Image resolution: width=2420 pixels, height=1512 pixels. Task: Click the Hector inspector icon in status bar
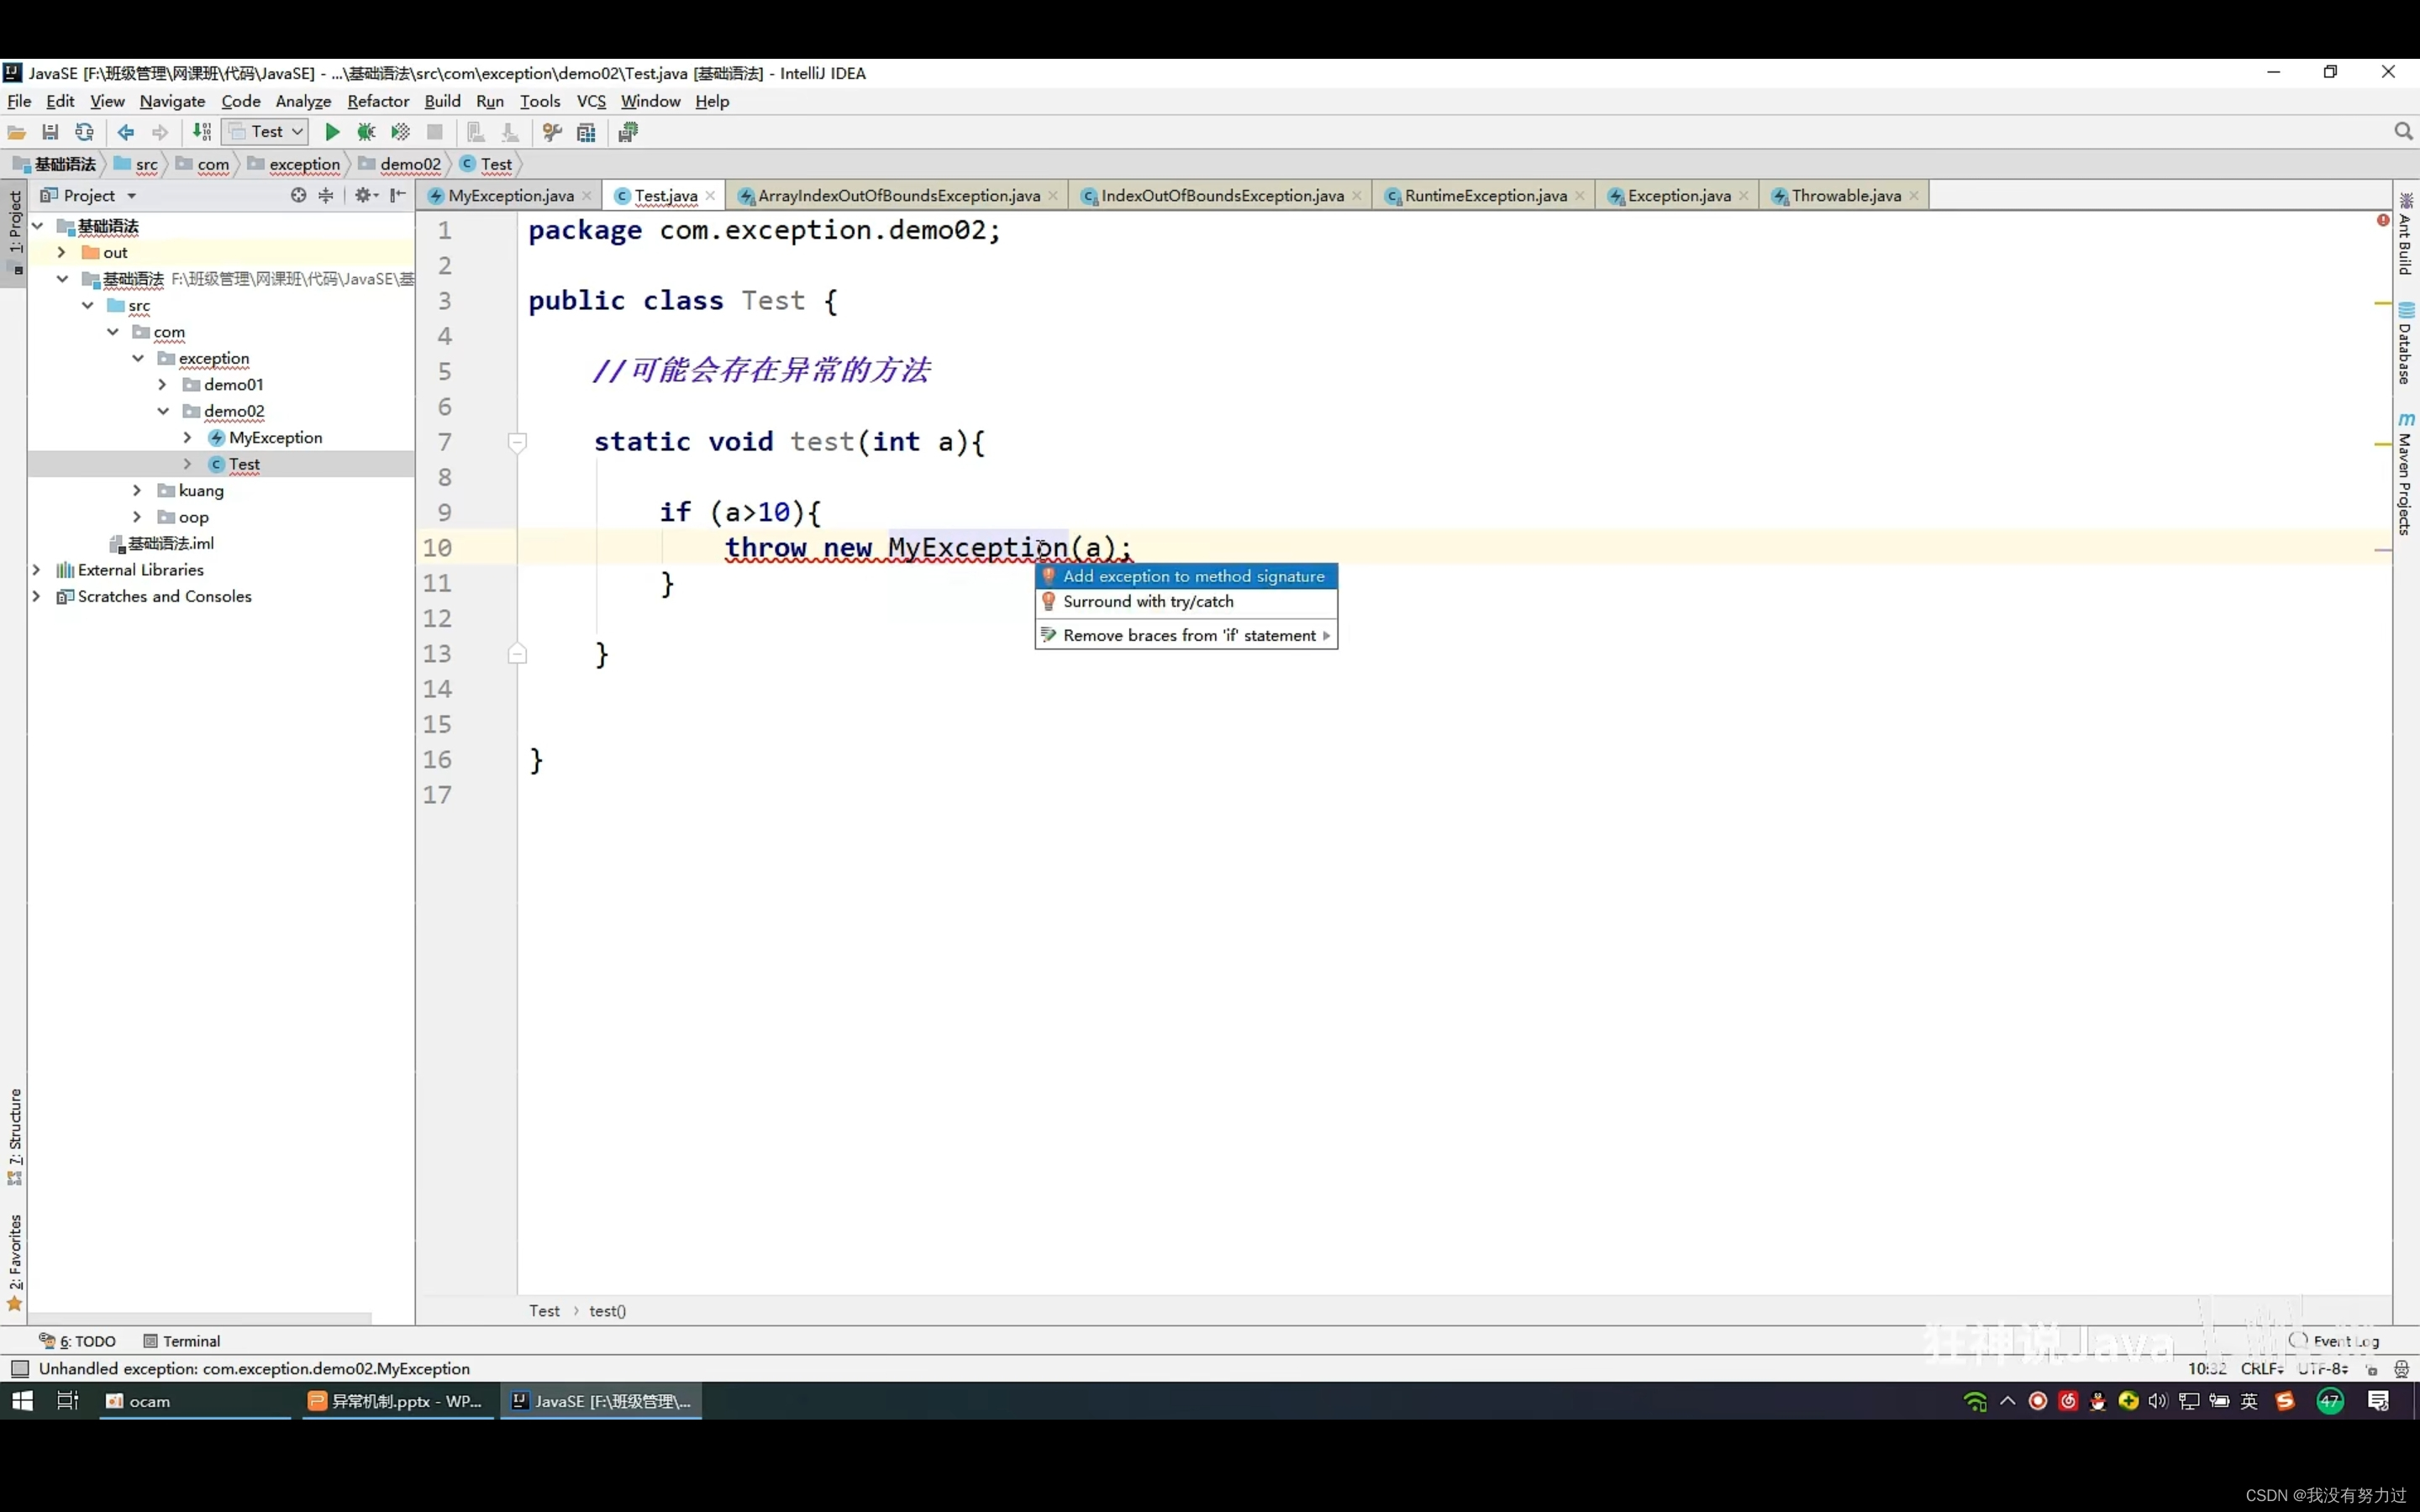(x=2401, y=1370)
